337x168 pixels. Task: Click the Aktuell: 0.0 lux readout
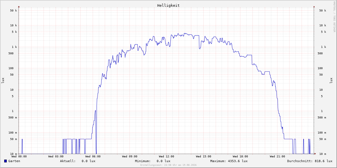tap(78, 161)
